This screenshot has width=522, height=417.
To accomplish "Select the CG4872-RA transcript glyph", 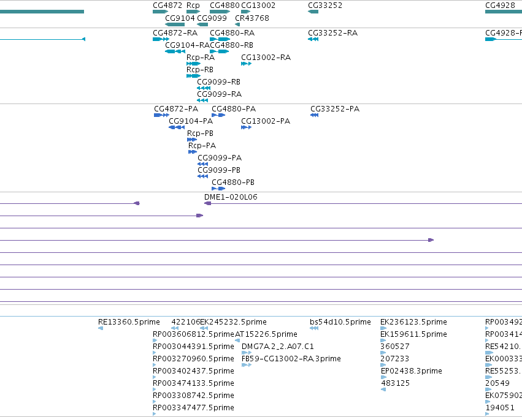I will pos(161,39).
